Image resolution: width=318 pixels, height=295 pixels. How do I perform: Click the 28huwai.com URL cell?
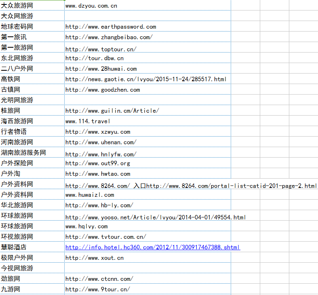147,69
